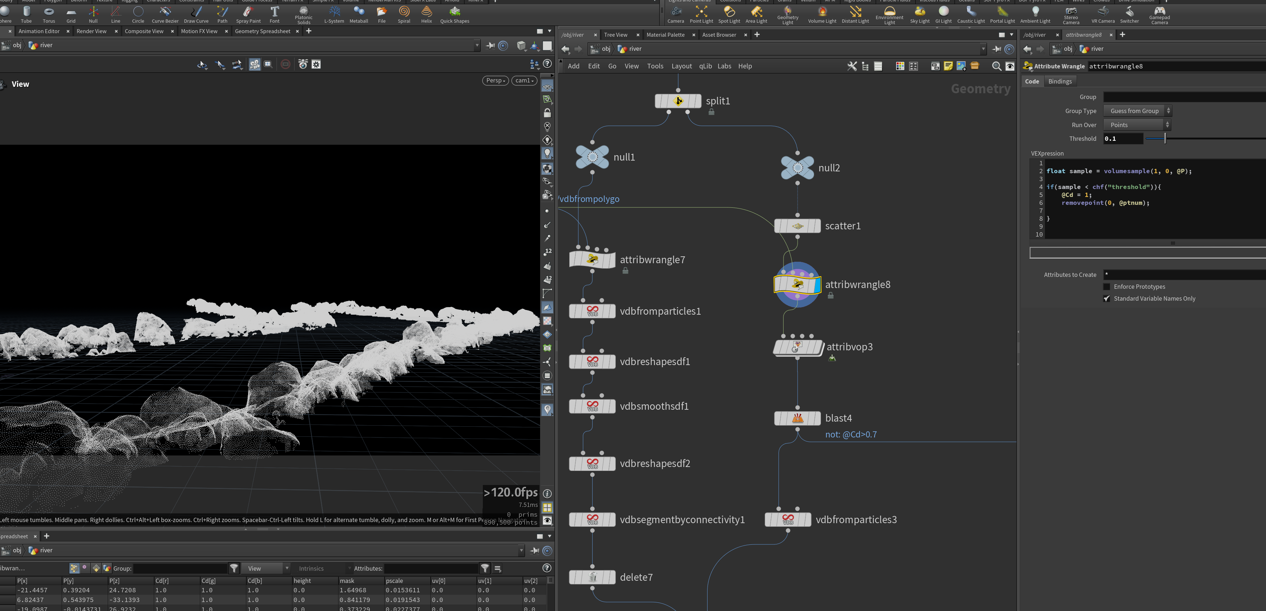Enable the Enforce Prototypes checkbox

1107,287
